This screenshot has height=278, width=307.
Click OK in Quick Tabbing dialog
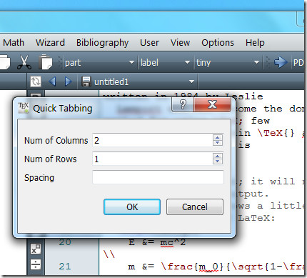[x=132, y=207]
